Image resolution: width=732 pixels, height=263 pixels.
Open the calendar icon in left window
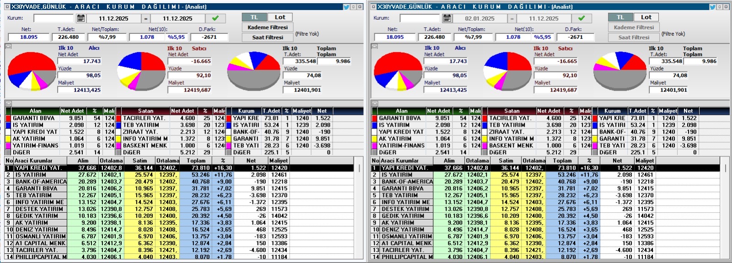[x=81, y=18]
